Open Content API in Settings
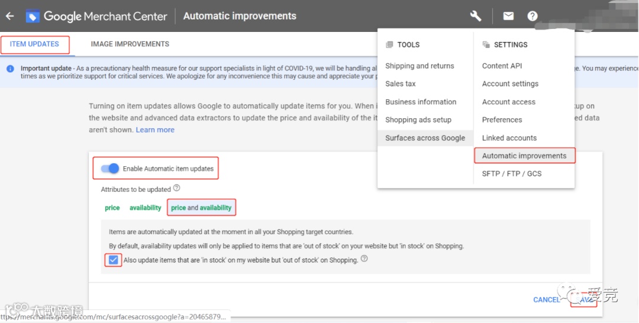Screen dimensions: 639x323 point(502,66)
